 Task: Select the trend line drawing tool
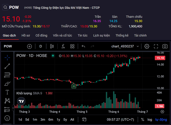tap(7, 65)
